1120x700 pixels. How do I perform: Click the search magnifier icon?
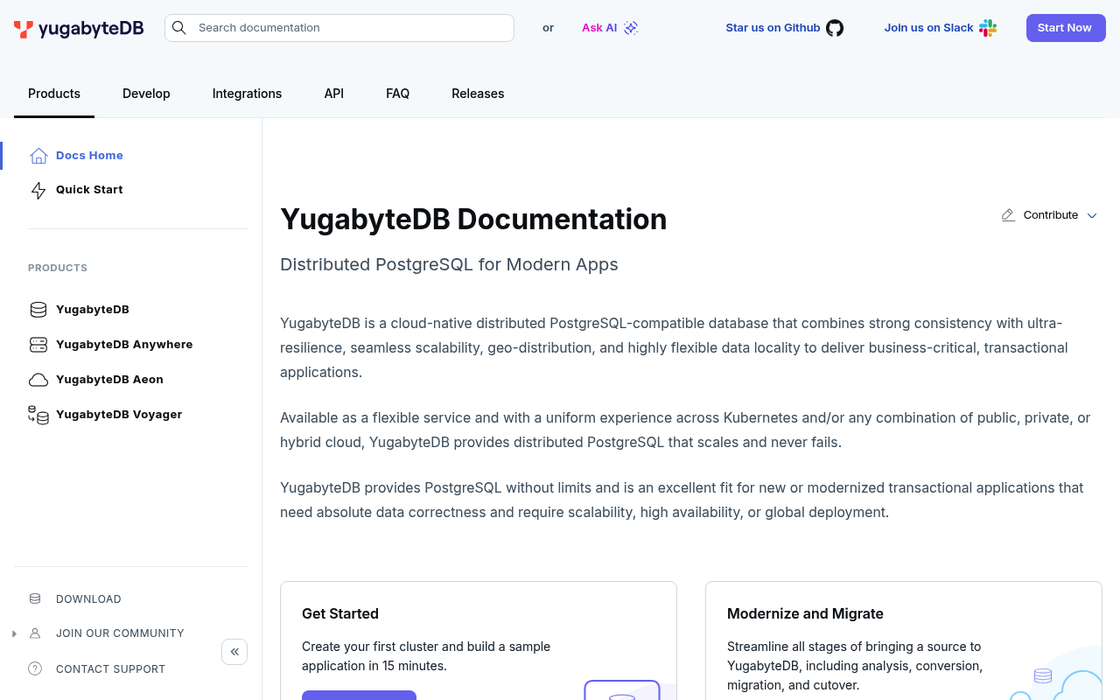(178, 28)
